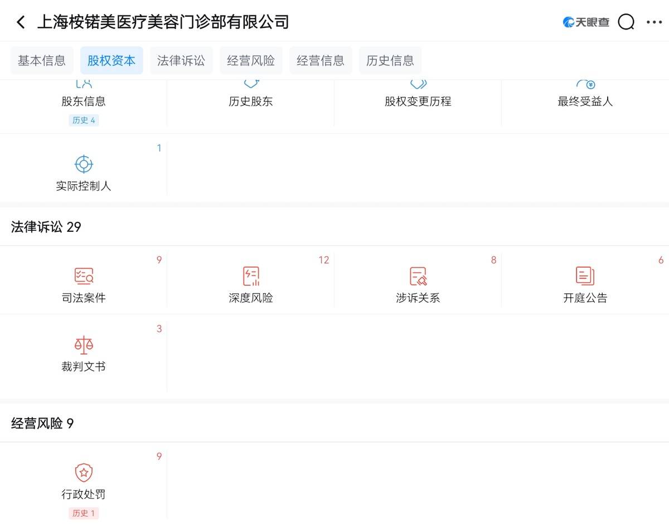Open 涉诉关系 litigation relationships
Image resolution: width=669 pixels, height=524 pixels.
coord(418,284)
